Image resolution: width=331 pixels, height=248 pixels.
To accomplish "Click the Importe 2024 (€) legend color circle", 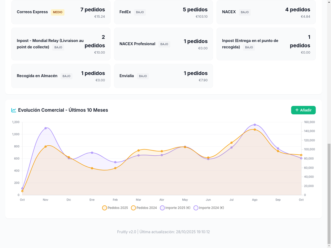I will tap(196, 208).
